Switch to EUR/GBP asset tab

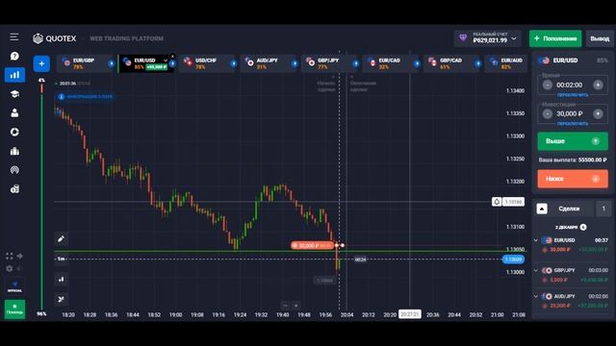tap(83, 63)
